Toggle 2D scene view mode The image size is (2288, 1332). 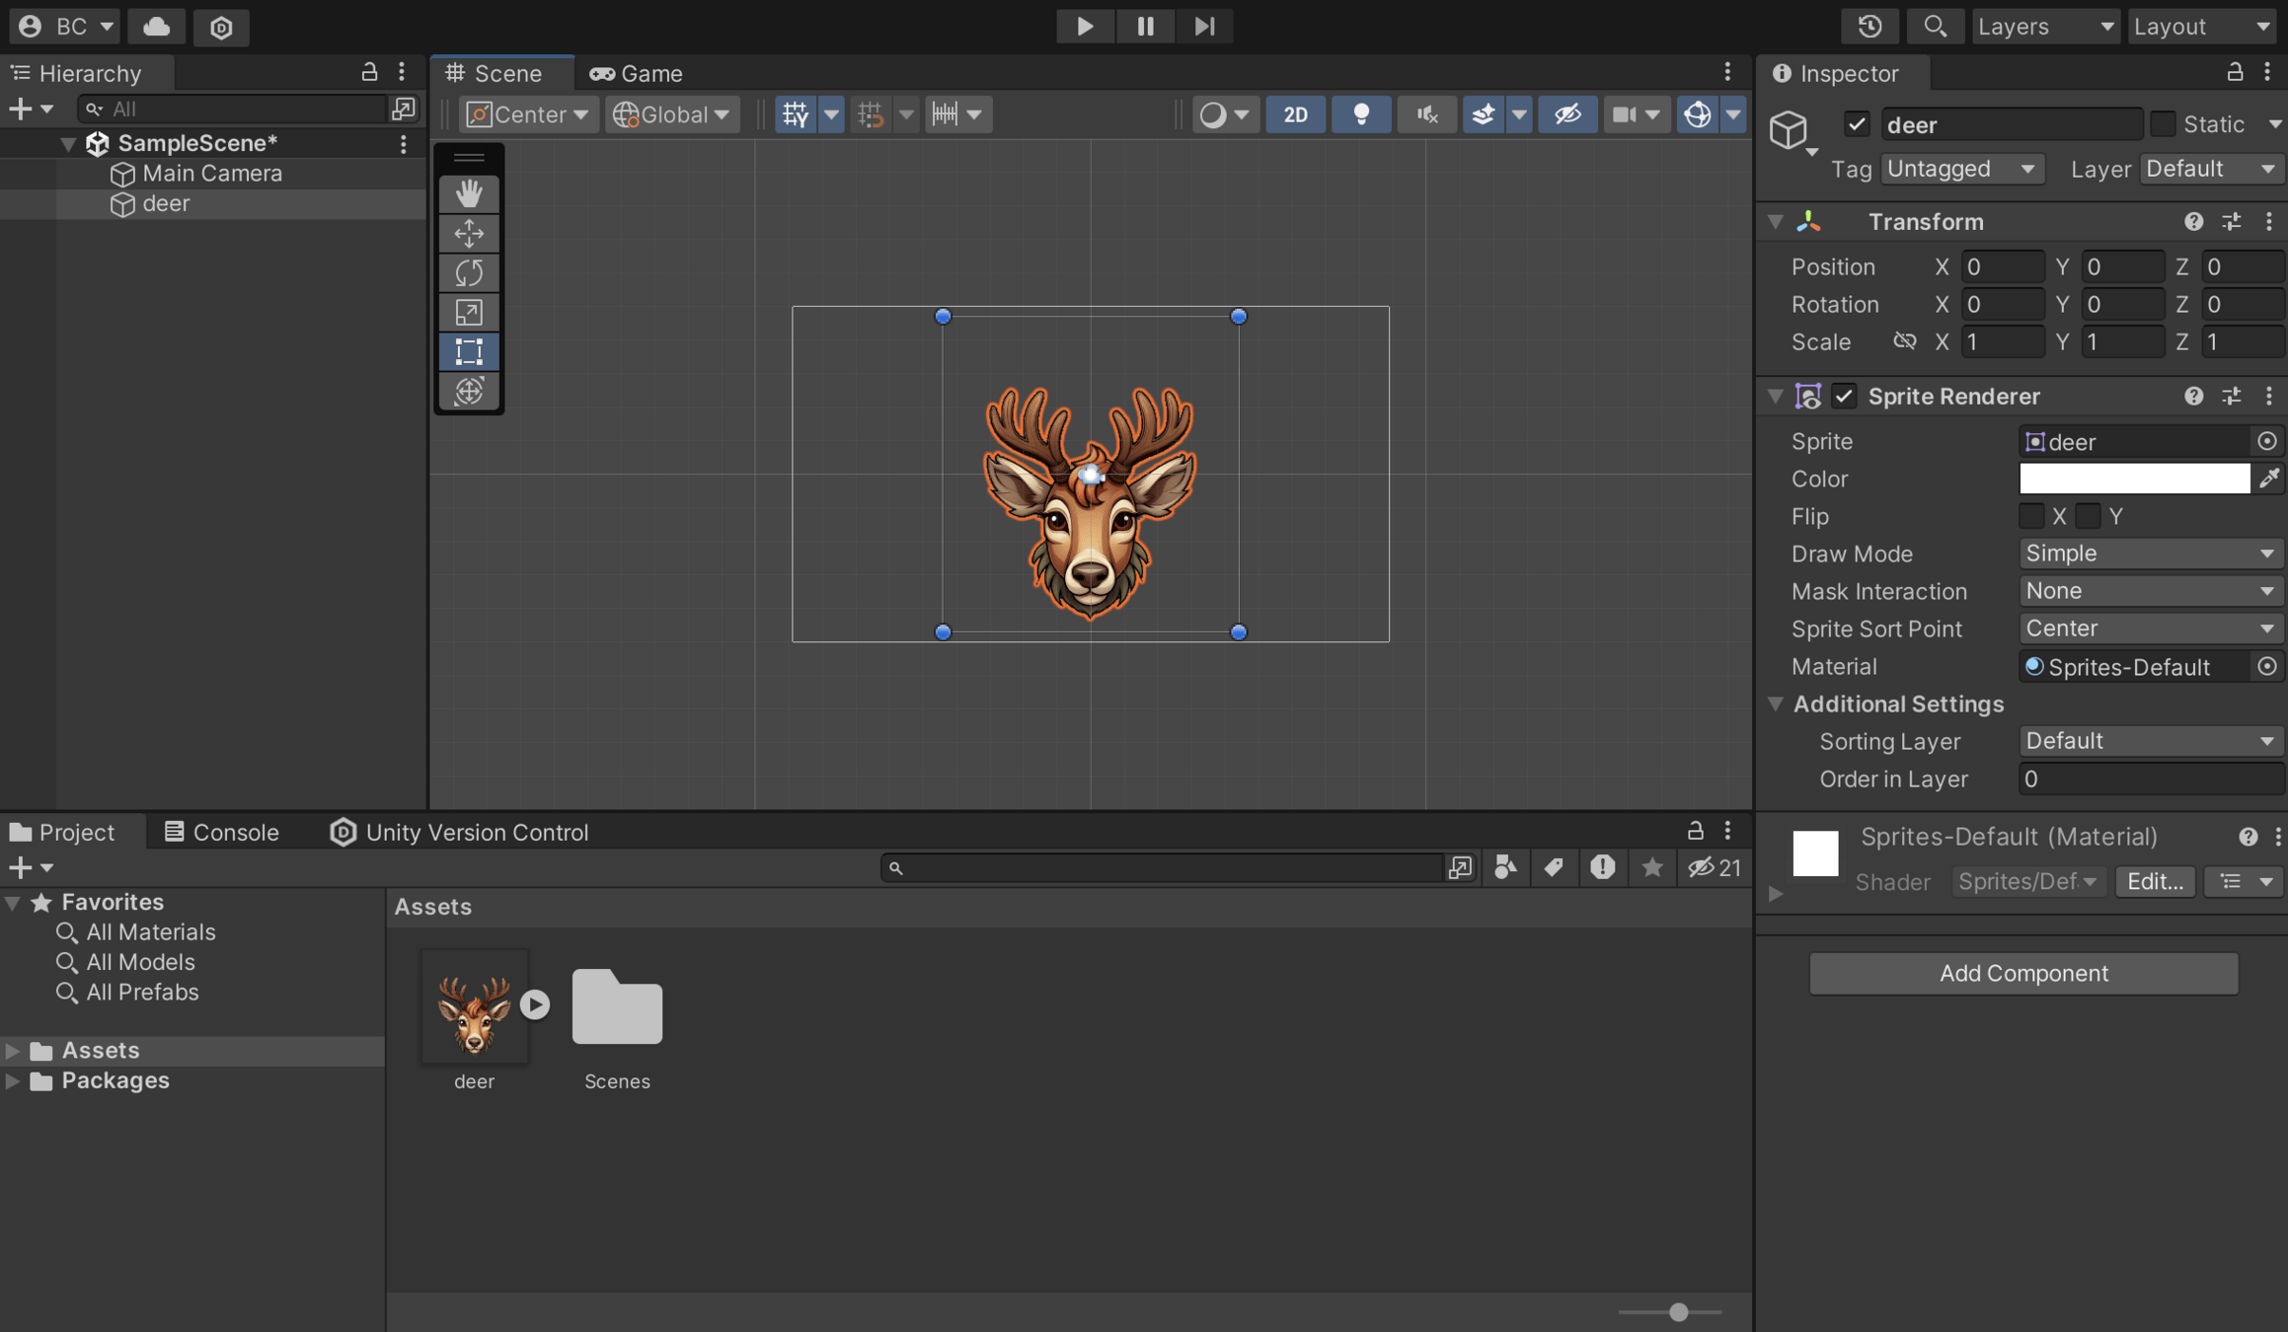1295,114
